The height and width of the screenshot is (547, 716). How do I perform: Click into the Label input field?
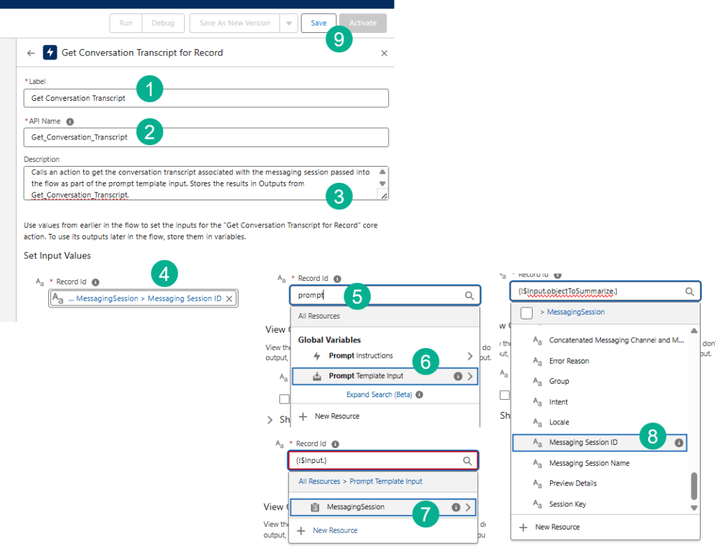click(206, 98)
